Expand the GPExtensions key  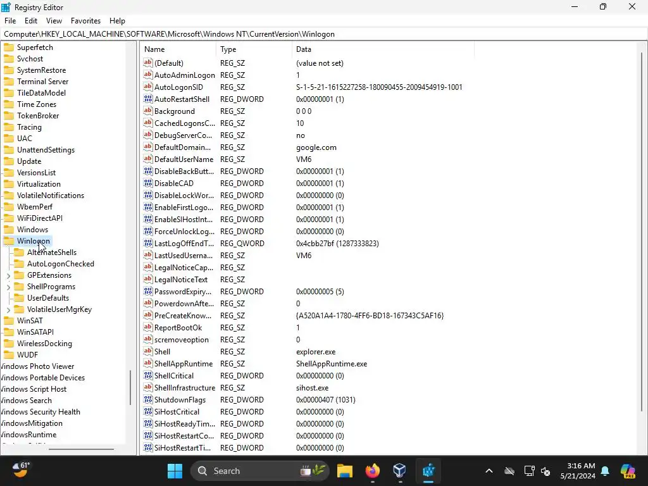pyautogui.click(x=8, y=275)
